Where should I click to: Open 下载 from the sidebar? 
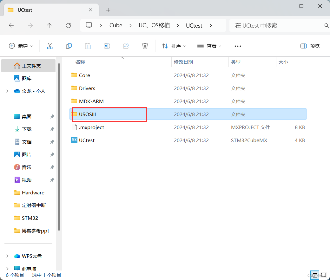click(27, 129)
